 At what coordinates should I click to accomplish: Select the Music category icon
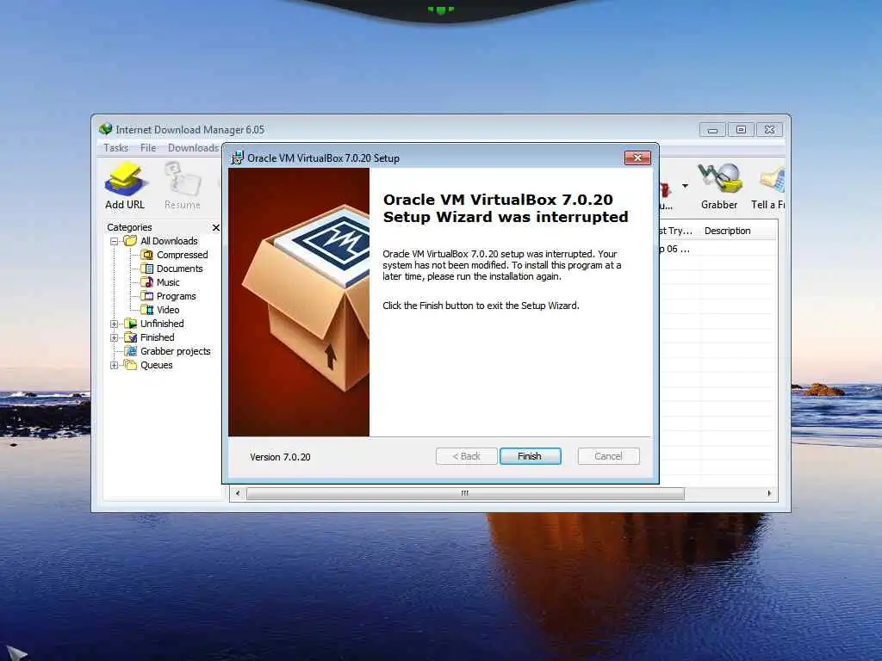(146, 282)
